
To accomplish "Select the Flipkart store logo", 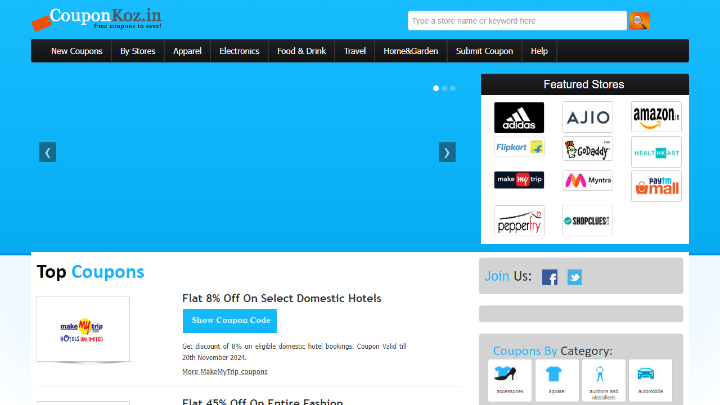I will coord(519,147).
